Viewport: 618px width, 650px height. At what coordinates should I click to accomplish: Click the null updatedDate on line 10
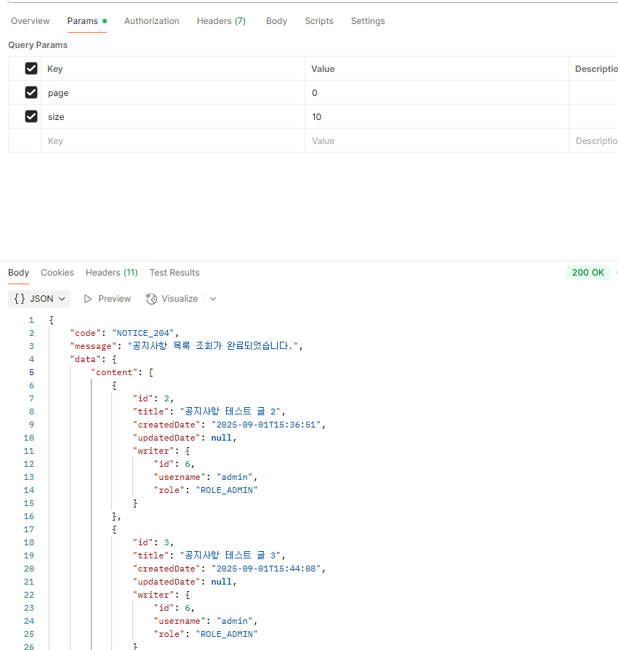pyautogui.click(x=221, y=438)
